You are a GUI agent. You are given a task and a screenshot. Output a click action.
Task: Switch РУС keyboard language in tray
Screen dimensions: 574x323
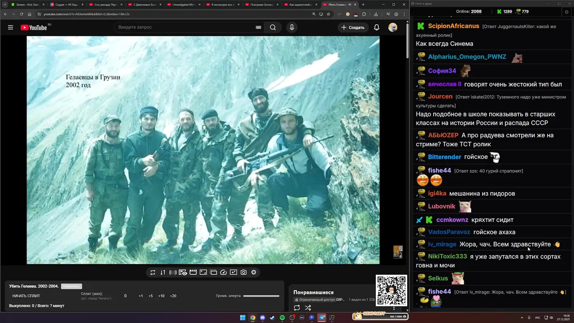coord(538,318)
